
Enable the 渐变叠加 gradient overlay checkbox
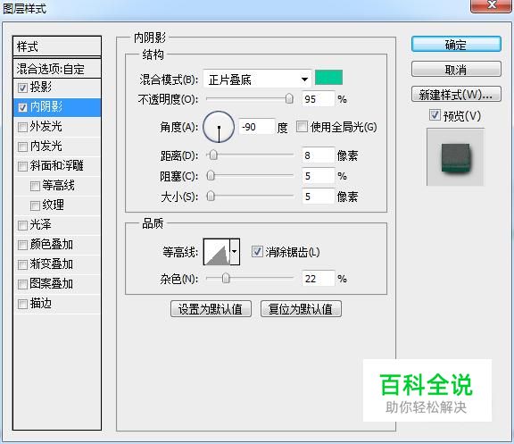[x=22, y=264]
